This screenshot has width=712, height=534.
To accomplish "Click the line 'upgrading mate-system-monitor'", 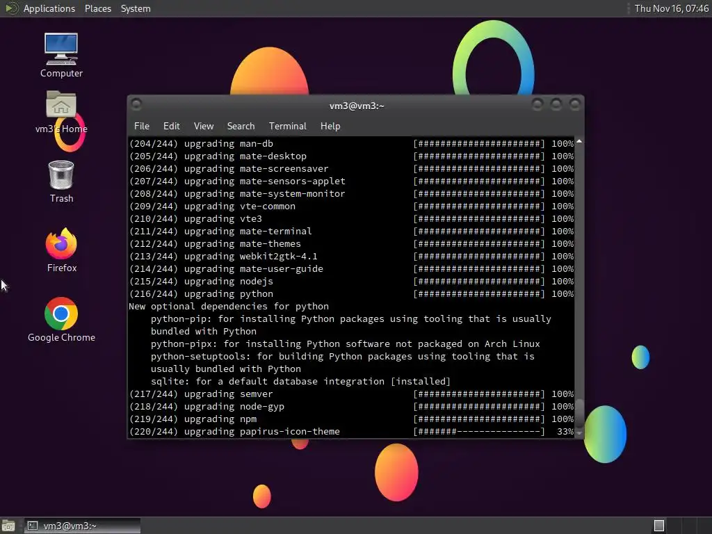I will (351, 193).
